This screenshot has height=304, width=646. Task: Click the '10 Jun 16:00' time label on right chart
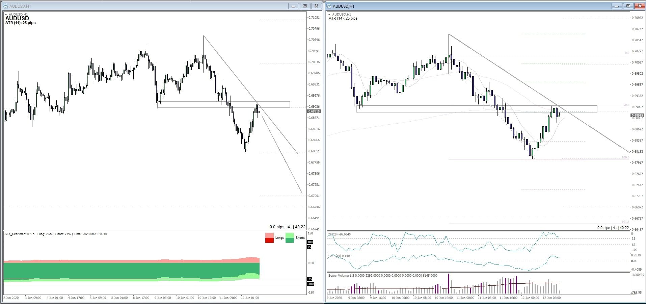point(444,298)
